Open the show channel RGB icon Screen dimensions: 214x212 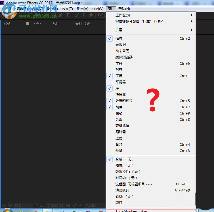[81, 205]
